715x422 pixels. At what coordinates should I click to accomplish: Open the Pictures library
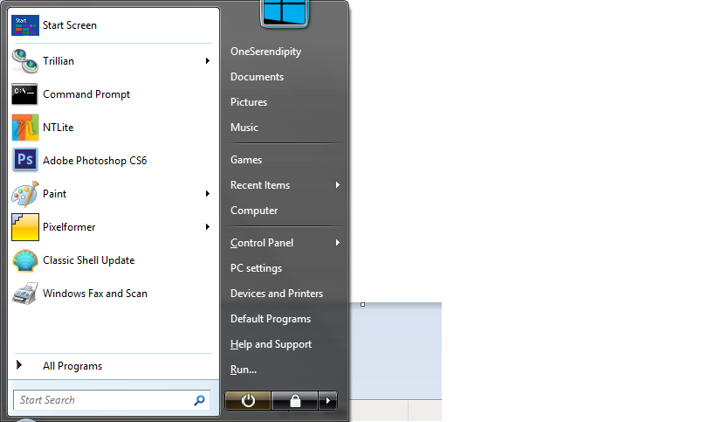pyautogui.click(x=249, y=102)
